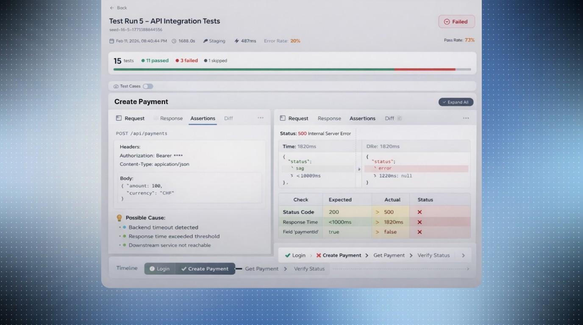Click the lightbulb icon by Possible Cause
583x325 pixels.
(119, 218)
